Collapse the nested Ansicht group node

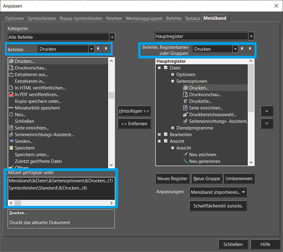(172, 148)
